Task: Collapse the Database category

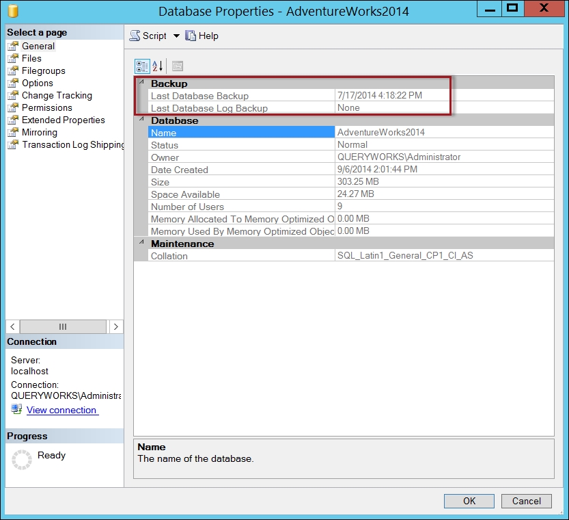Action: 141,119
